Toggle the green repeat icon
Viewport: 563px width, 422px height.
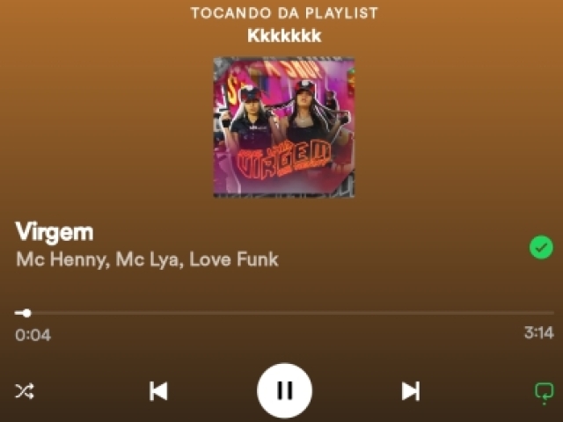tap(545, 393)
